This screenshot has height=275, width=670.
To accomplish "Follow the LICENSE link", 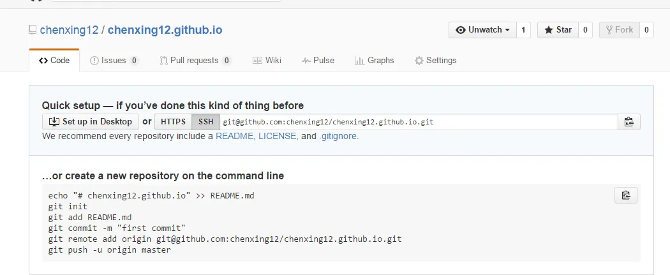I will [x=277, y=136].
